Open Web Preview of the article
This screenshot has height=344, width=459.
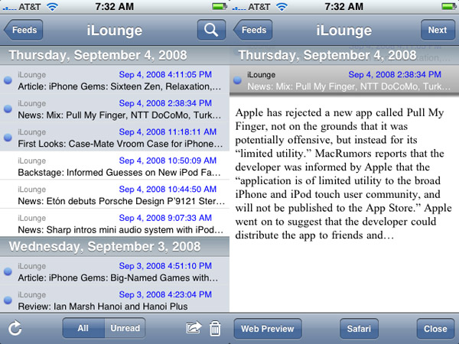[x=268, y=329]
